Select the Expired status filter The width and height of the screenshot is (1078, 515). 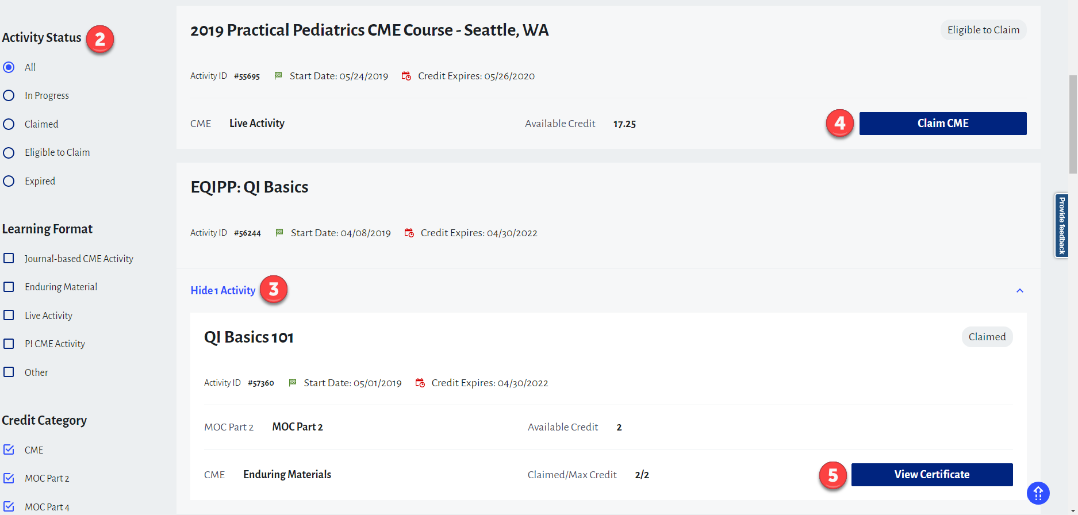click(9, 181)
